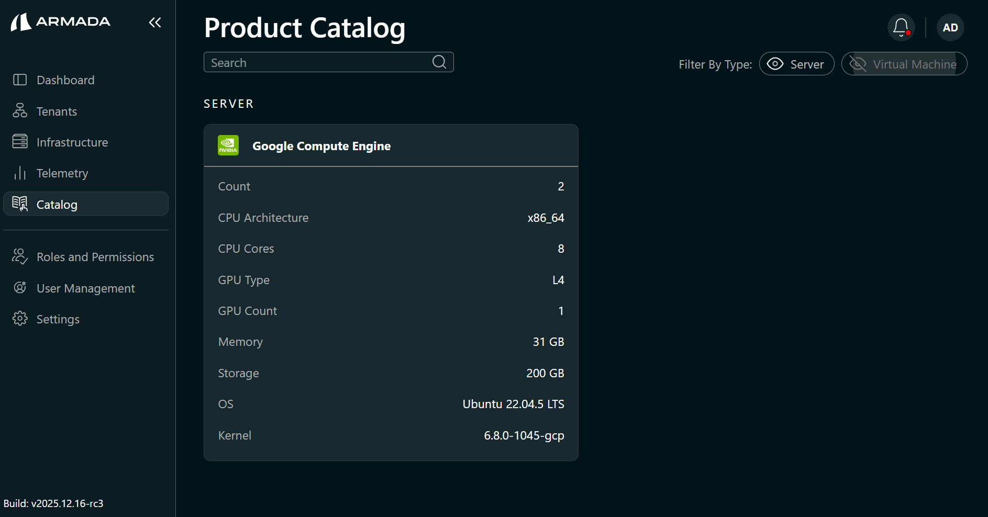The height and width of the screenshot is (517, 988).
Task: Collapse the sidebar with the double chevron
Action: click(x=154, y=23)
